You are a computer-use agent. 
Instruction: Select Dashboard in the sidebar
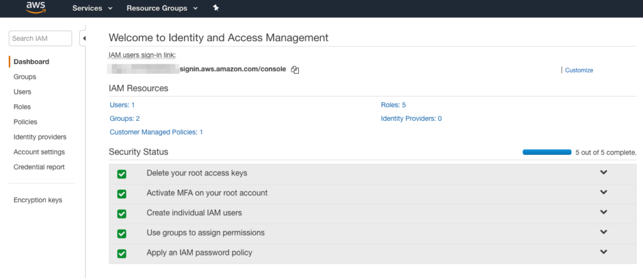click(31, 62)
